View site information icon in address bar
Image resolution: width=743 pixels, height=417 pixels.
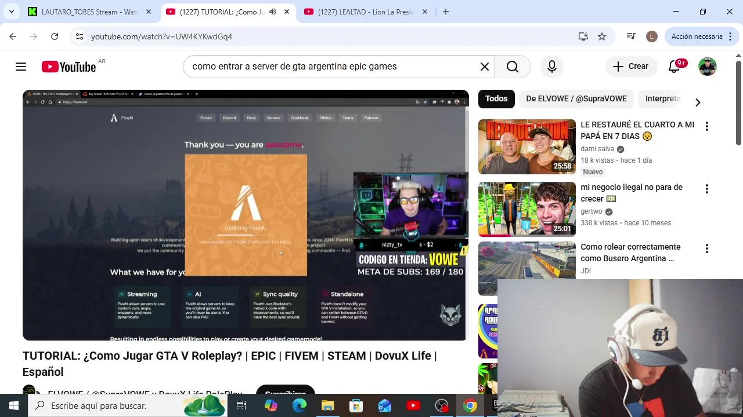pyautogui.click(x=80, y=36)
